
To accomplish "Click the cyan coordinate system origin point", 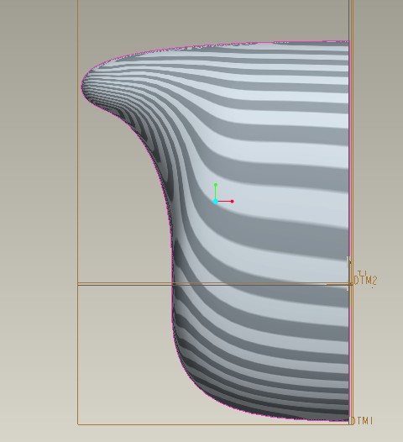I will [216, 202].
